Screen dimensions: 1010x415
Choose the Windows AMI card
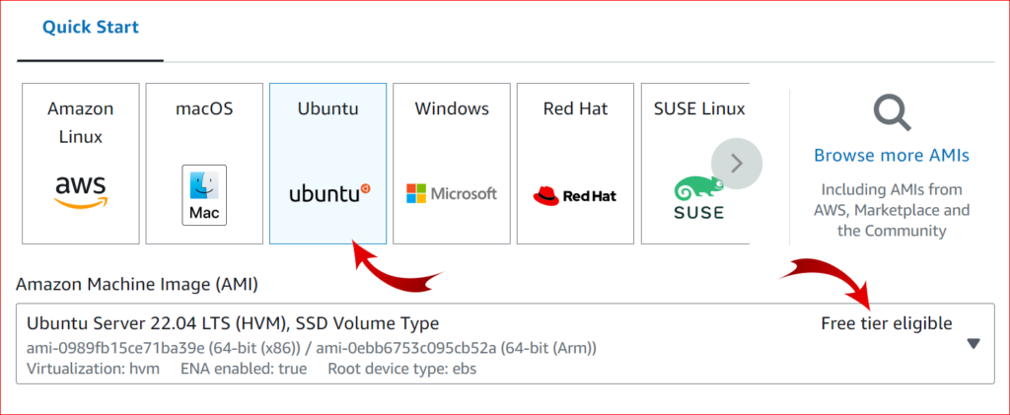(452, 164)
